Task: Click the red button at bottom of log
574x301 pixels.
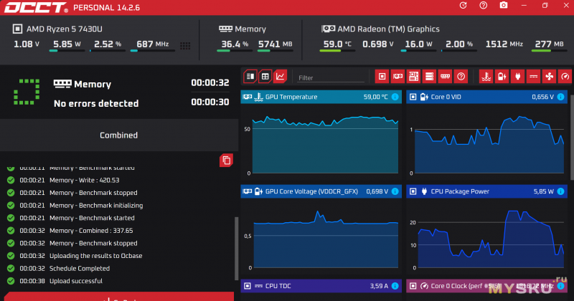Action: tap(118, 297)
